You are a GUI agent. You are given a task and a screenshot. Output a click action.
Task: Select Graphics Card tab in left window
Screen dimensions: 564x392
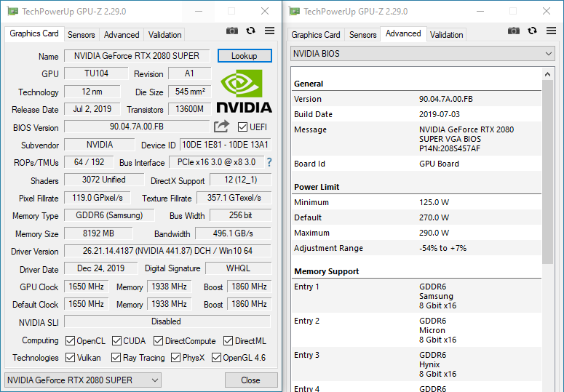pyautogui.click(x=34, y=33)
